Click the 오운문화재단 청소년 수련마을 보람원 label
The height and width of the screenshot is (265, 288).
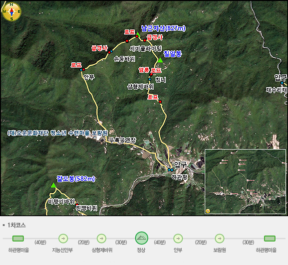pos(57,133)
